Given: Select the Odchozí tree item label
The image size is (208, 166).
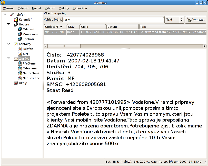Looking at the screenshot, I should coord(28,29).
